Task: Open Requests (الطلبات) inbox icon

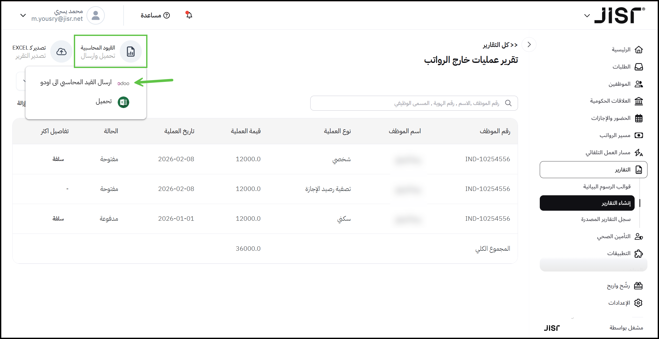Action: coord(638,67)
